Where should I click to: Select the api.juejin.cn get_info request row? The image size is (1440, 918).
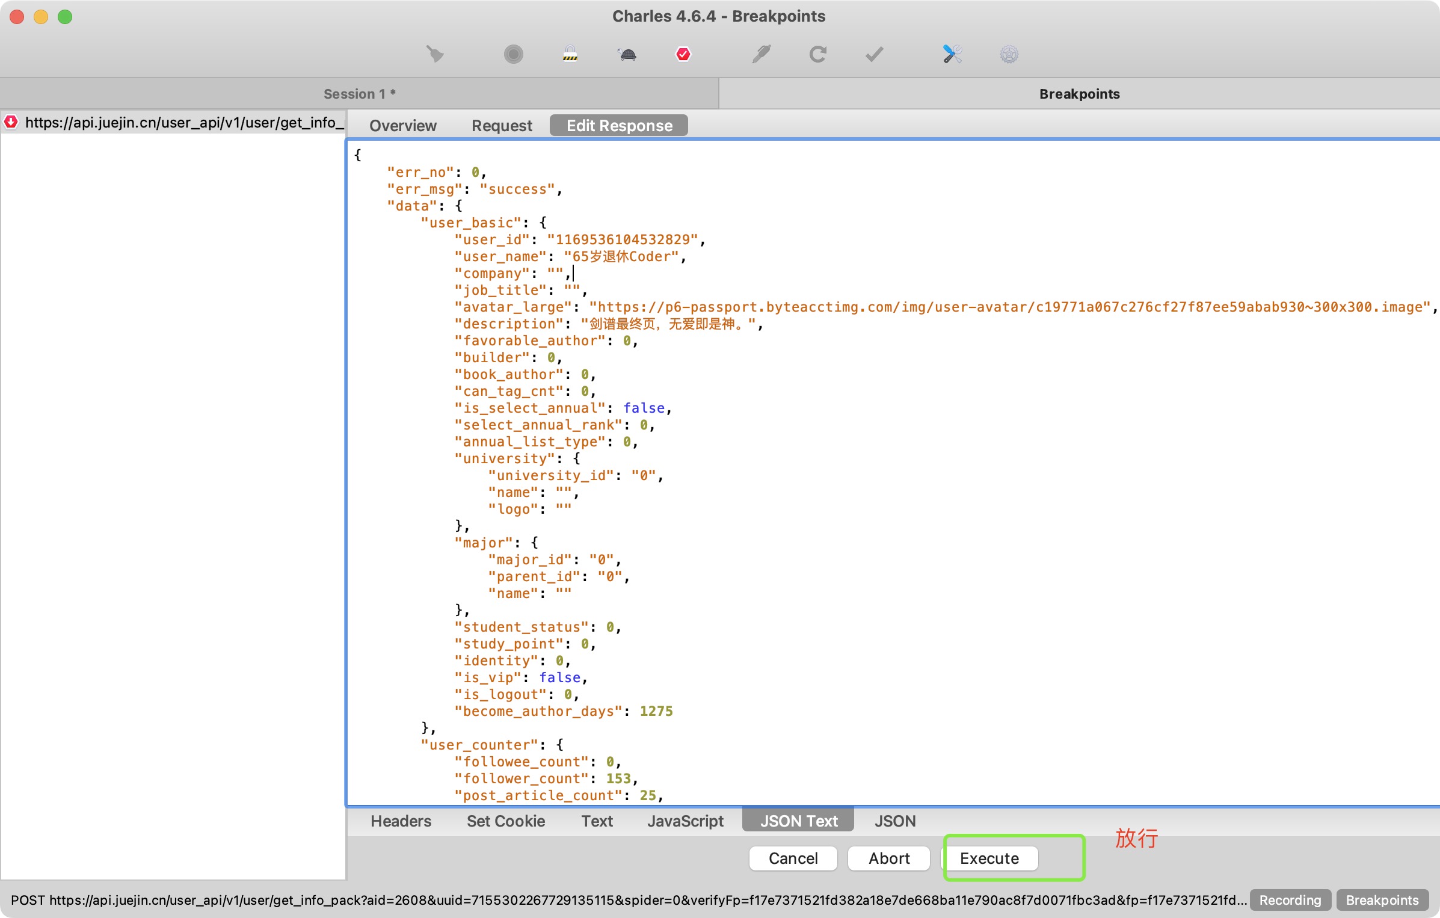(x=173, y=122)
